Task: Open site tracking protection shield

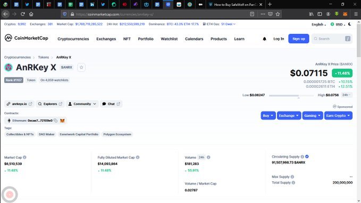Action: click(65, 14)
